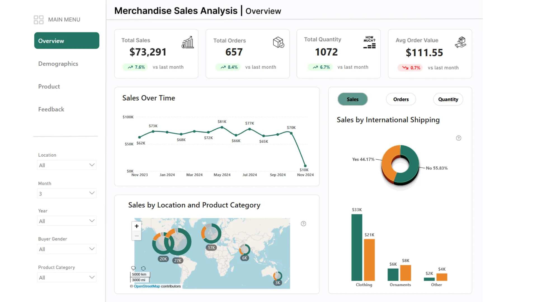The image size is (537, 302).
Task: Click the Avg Order Value $111.55
Action: click(x=424, y=53)
